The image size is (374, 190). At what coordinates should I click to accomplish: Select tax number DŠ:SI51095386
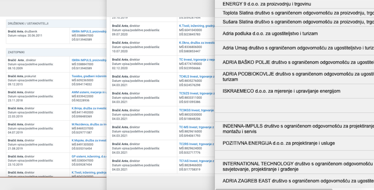click(x=190, y=102)
